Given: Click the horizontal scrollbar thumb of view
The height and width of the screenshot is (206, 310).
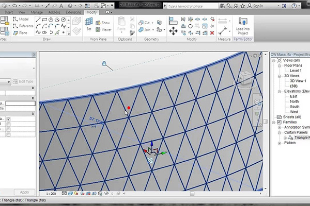Looking at the screenshot, I should (x=192, y=194).
